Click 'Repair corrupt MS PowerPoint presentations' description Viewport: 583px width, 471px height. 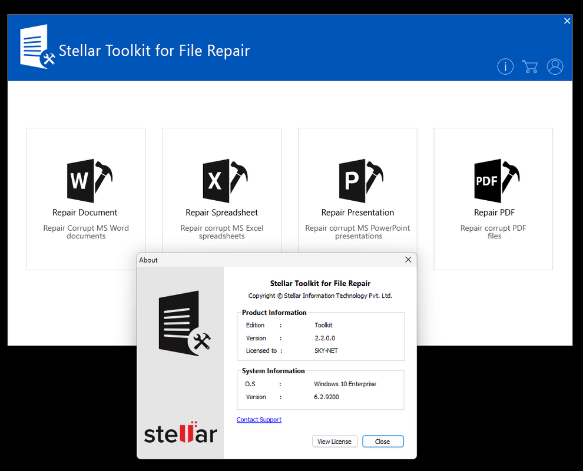point(357,232)
